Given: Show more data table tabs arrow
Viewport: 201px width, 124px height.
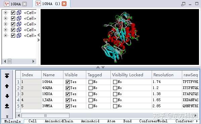Looking at the screenshot, I should pos(197,121).
